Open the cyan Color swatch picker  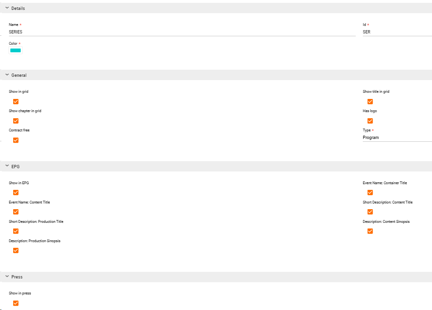[x=16, y=50]
